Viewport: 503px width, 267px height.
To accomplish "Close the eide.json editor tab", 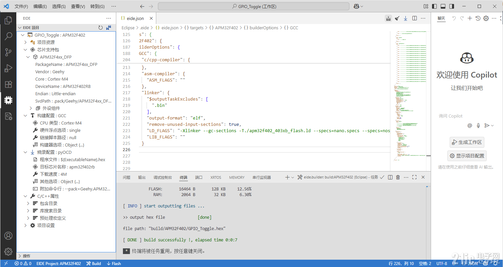I will coord(151,18).
